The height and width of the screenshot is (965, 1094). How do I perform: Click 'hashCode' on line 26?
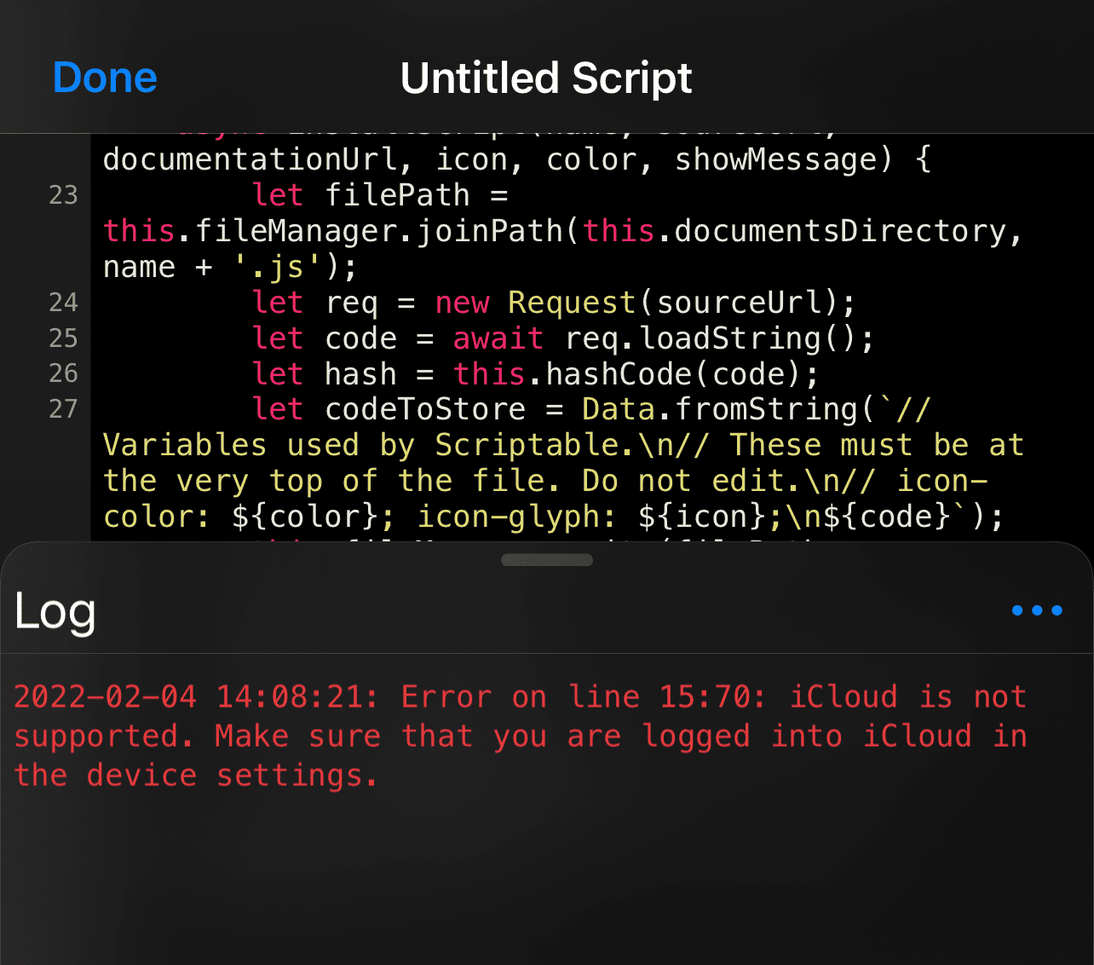coord(618,374)
